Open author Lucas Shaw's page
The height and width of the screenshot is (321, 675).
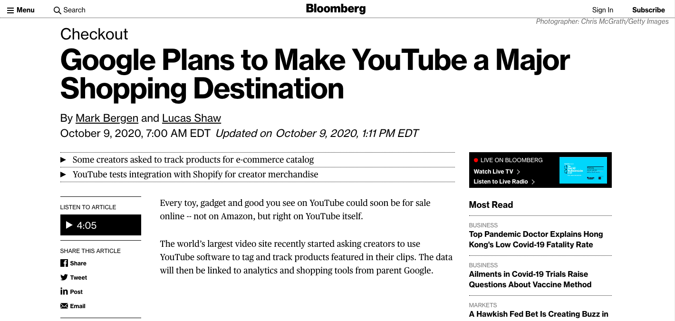click(192, 118)
